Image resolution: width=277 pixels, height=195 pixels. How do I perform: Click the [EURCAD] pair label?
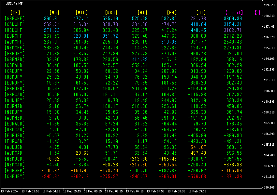(x=15, y=141)
